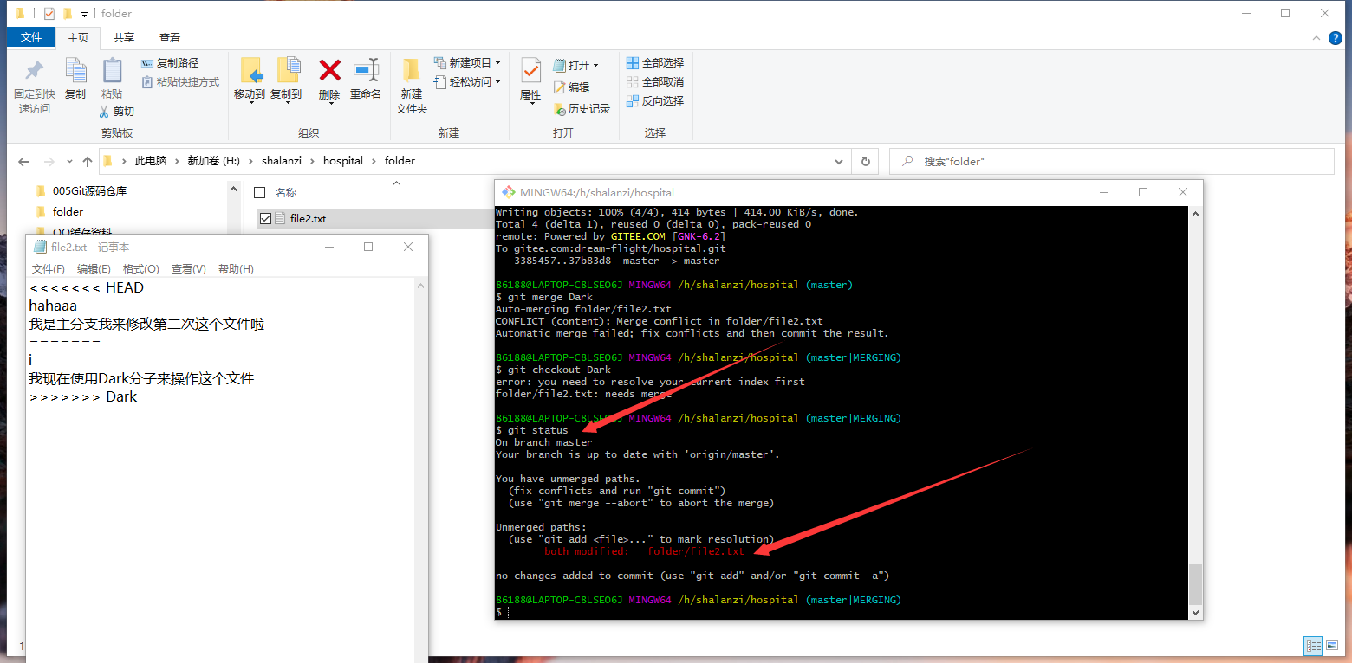The width and height of the screenshot is (1352, 663).
Task: Open Notepad Help (帮助(H)) menu
Action: click(236, 269)
